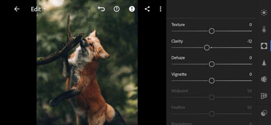Open the Light panel sun icon
Viewport: 271px width, 125px height.
(x=264, y=13)
